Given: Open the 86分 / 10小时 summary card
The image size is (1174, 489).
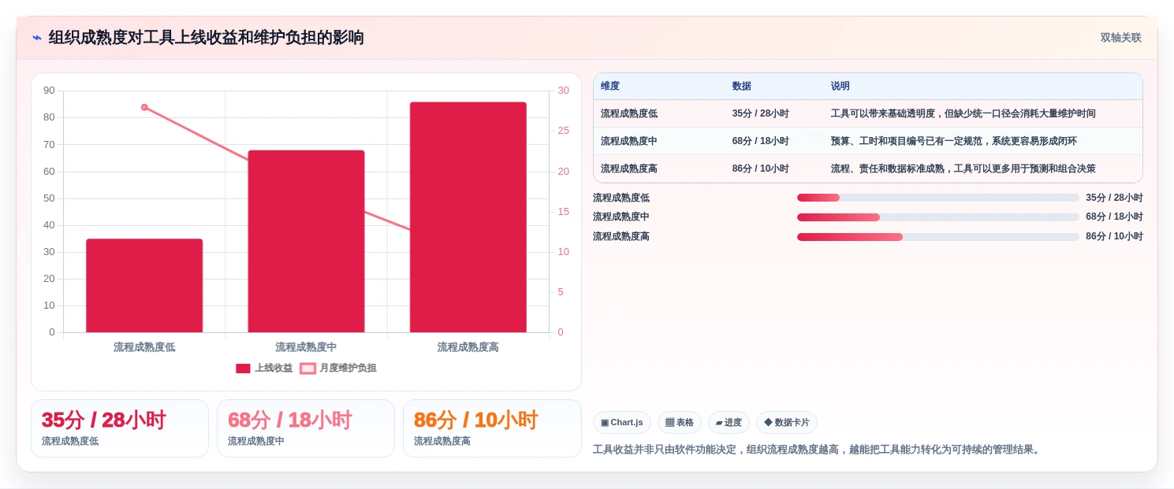Looking at the screenshot, I should (x=492, y=428).
